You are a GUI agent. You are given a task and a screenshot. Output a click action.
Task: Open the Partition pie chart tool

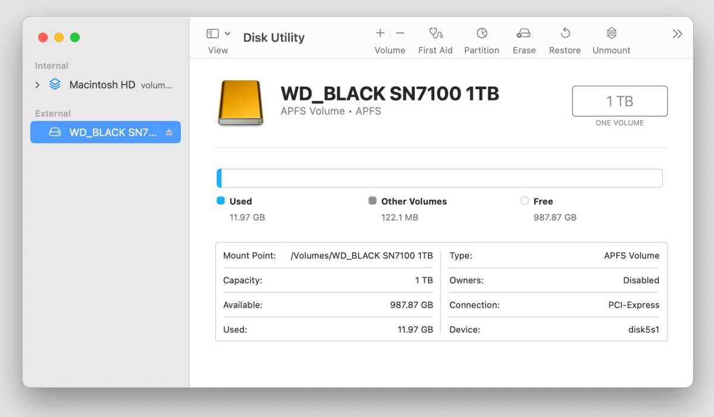point(482,33)
